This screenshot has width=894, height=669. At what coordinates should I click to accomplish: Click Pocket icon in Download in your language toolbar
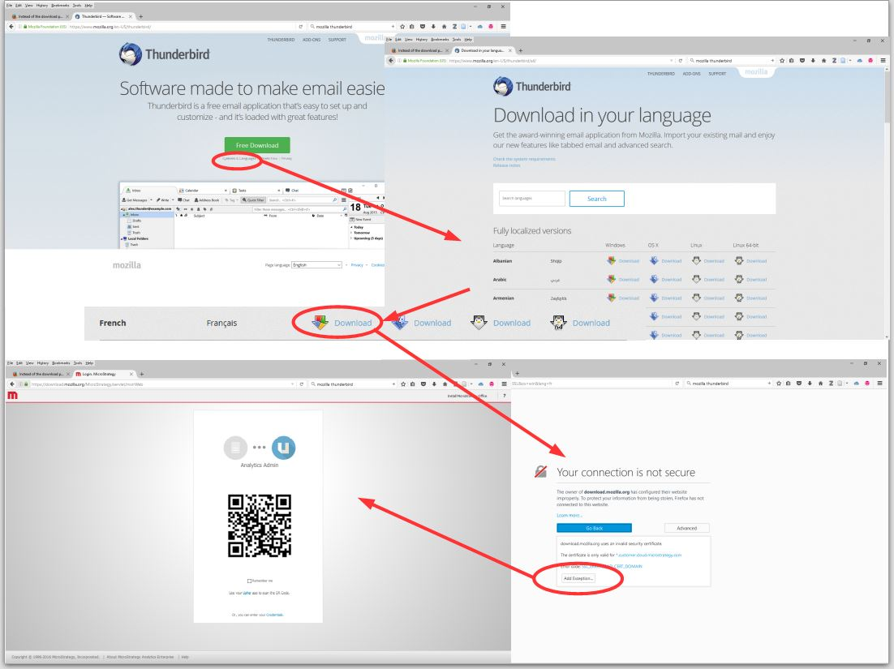[x=802, y=60]
